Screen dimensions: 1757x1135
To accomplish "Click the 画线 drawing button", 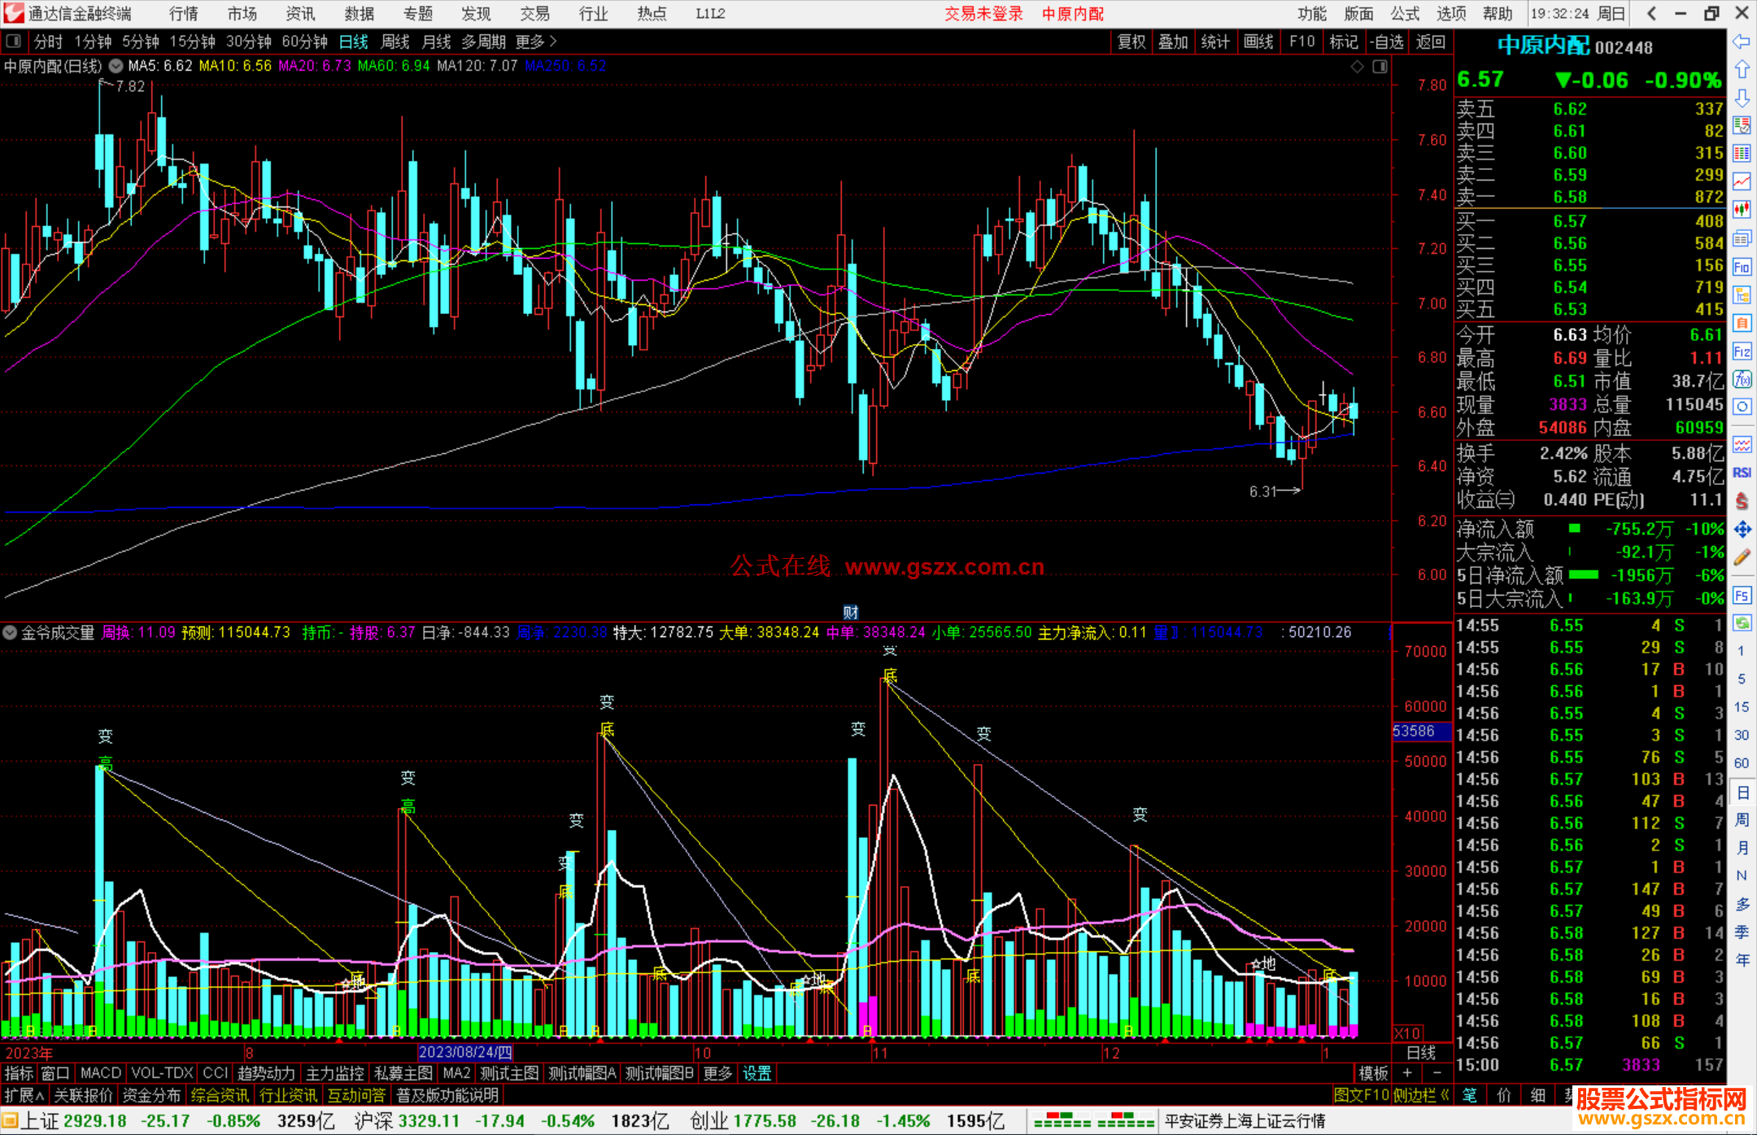I will [1258, 41].
